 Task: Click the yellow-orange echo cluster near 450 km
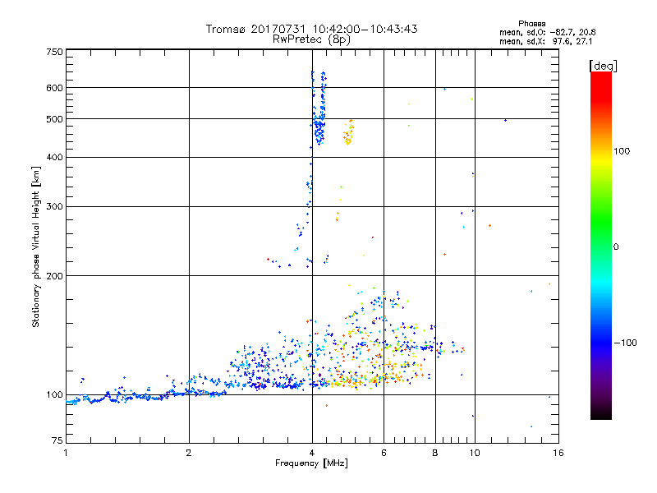[348, 132]
